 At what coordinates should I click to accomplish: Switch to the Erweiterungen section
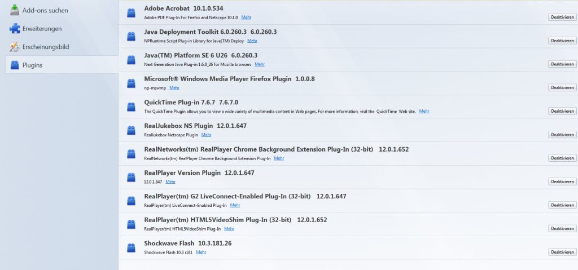coord(42,29)
